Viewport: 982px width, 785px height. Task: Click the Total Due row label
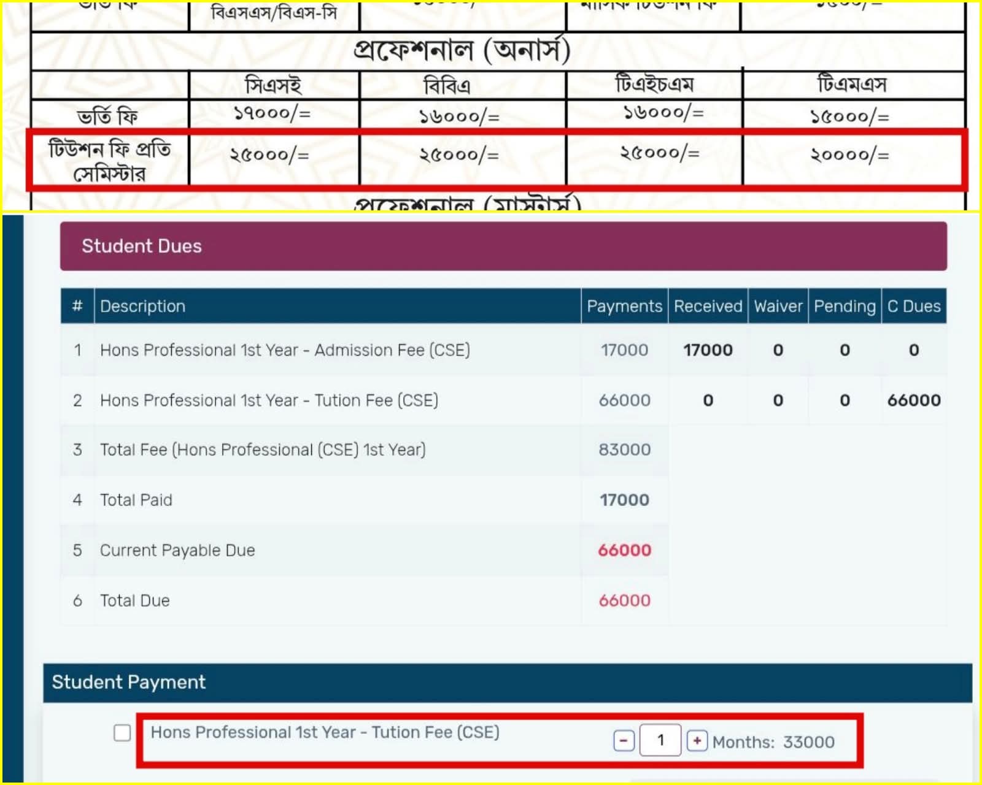134,600
